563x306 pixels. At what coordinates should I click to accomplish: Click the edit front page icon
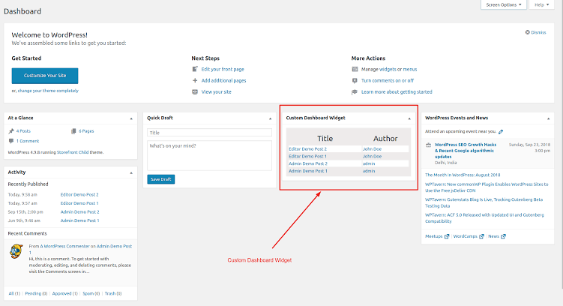pos(195,69)
